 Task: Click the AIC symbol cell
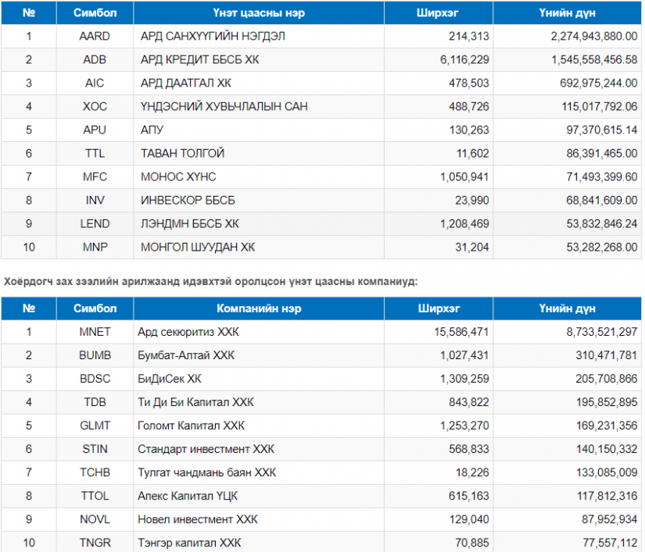click(95, 83)
